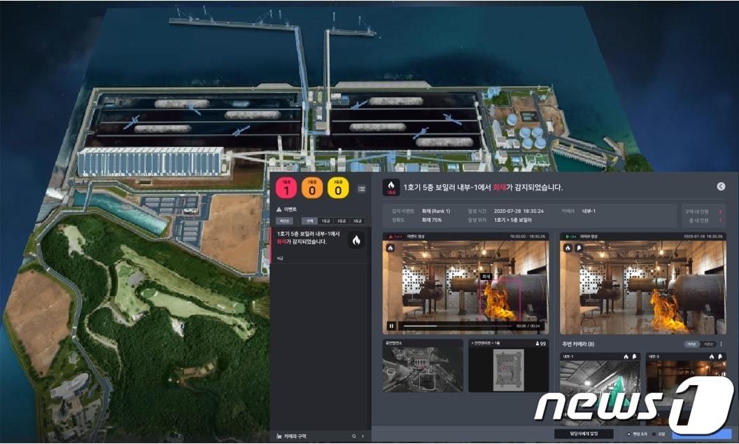Click the fire icon in the event list item
Screen dimensions: 739x444
click(356, 240)
